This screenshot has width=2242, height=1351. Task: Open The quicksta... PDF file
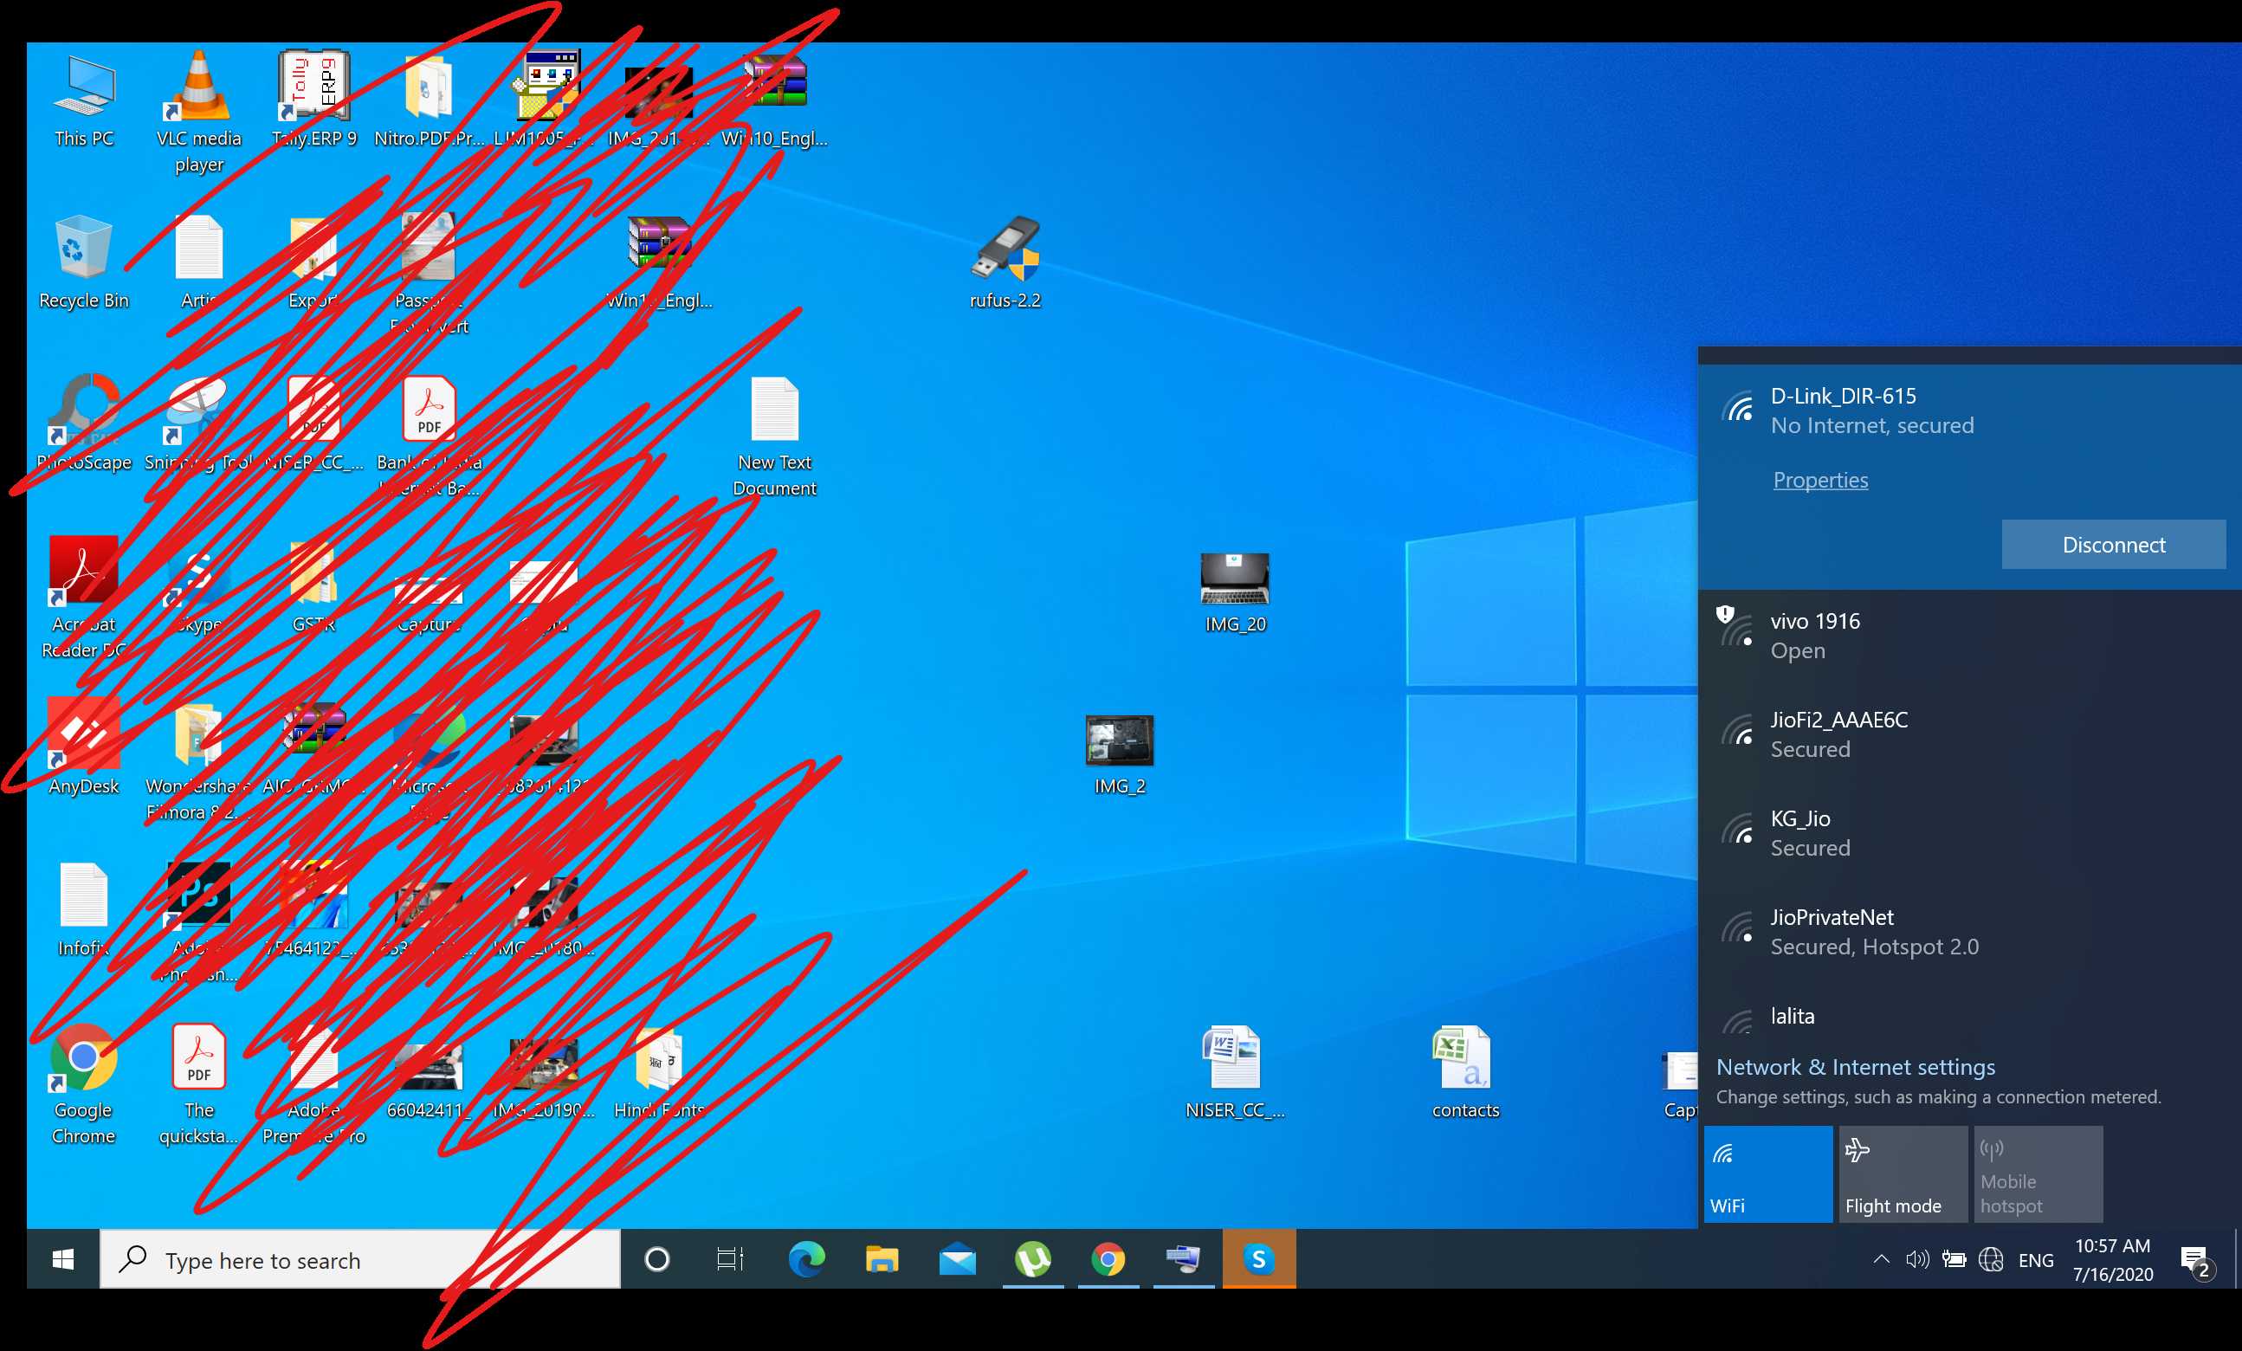pos(198,1083)
